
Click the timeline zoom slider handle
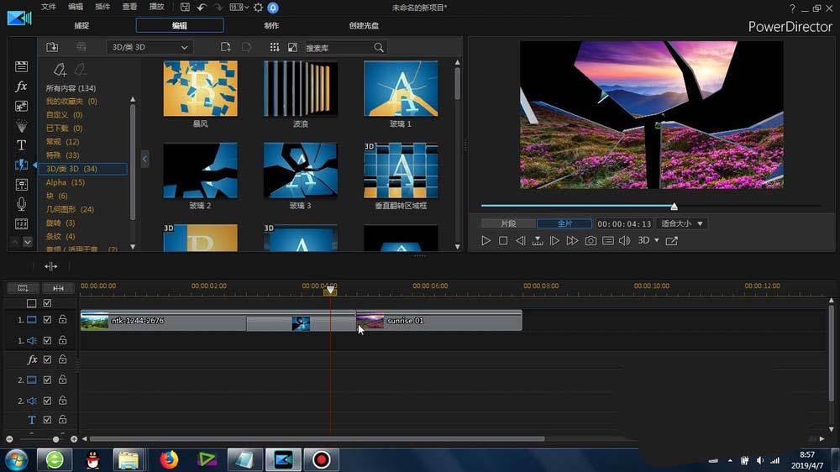[x=55, y=439]
